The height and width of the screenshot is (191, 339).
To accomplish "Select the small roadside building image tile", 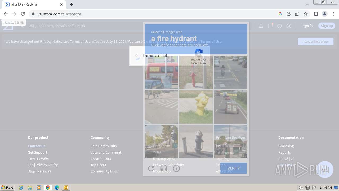I will click(230, 141).
